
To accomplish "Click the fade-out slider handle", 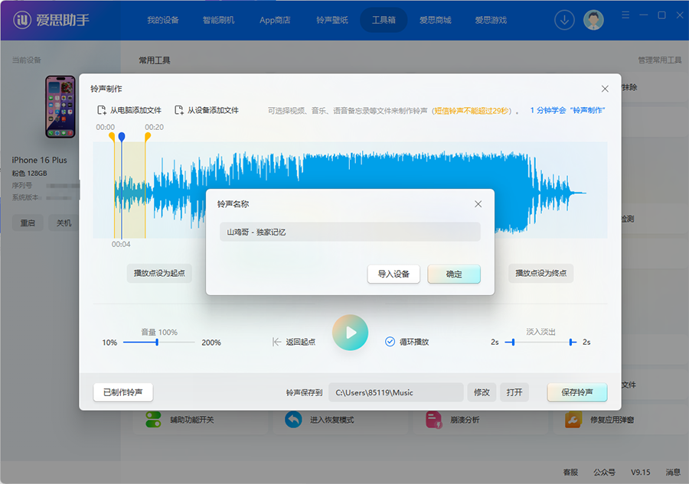I will coord(570,342).
